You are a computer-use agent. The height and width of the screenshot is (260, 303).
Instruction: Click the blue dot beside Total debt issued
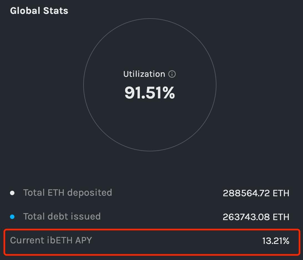click(12, 216)
